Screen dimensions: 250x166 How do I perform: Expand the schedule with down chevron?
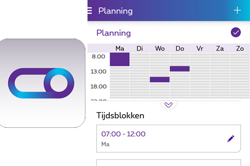point(168,105)
